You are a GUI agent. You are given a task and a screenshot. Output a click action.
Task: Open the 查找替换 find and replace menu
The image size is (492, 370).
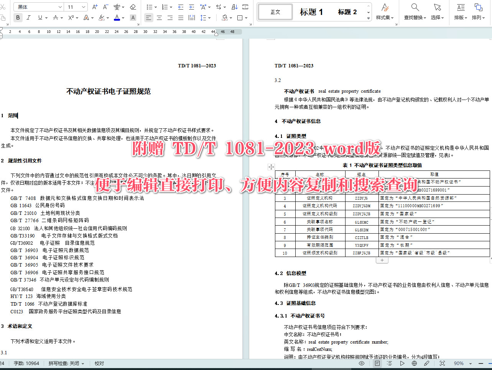(415, 11)
